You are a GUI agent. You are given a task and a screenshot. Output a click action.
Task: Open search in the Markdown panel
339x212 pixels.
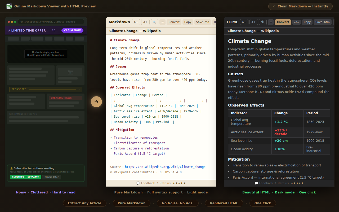tap(154, 22)
